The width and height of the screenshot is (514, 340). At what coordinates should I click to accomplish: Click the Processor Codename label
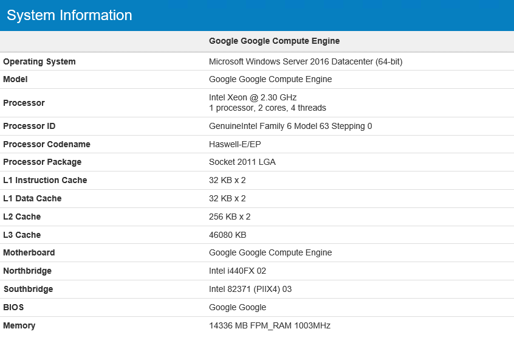click(x=47, y=144)
